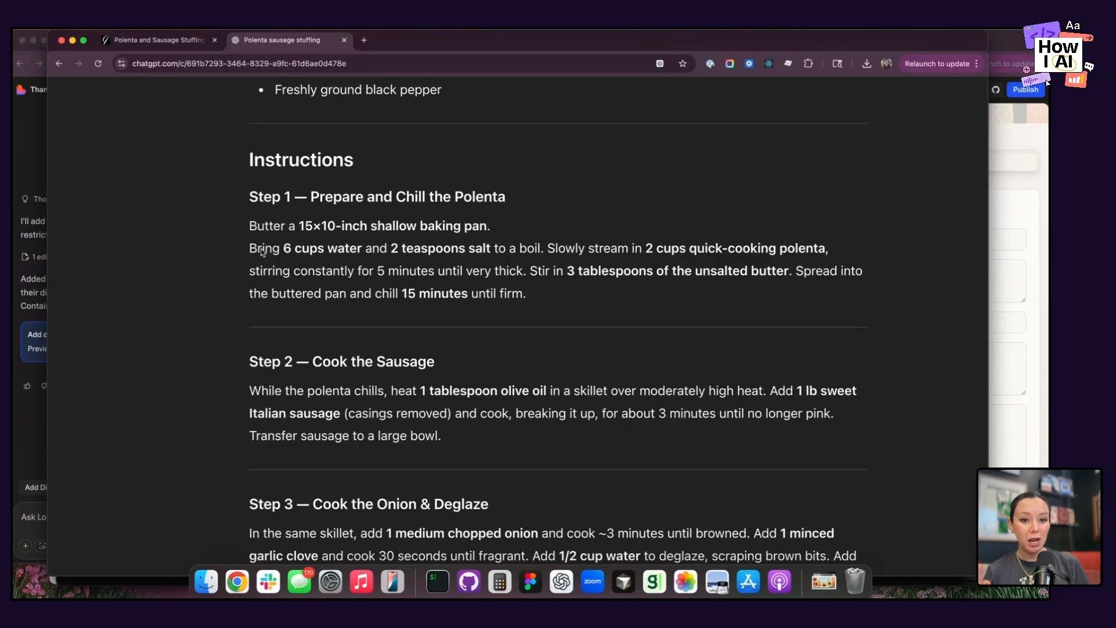
Task: Open System Settings from the dock
Action: (330, 581)
